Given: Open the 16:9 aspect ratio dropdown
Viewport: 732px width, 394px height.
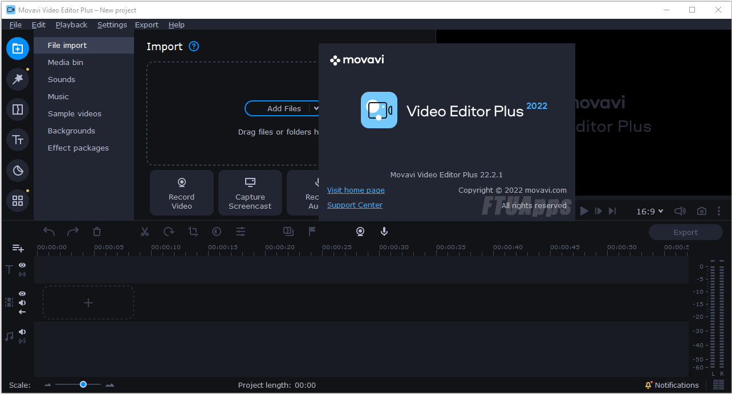Looking at the screenshot, I should (650, 212).
